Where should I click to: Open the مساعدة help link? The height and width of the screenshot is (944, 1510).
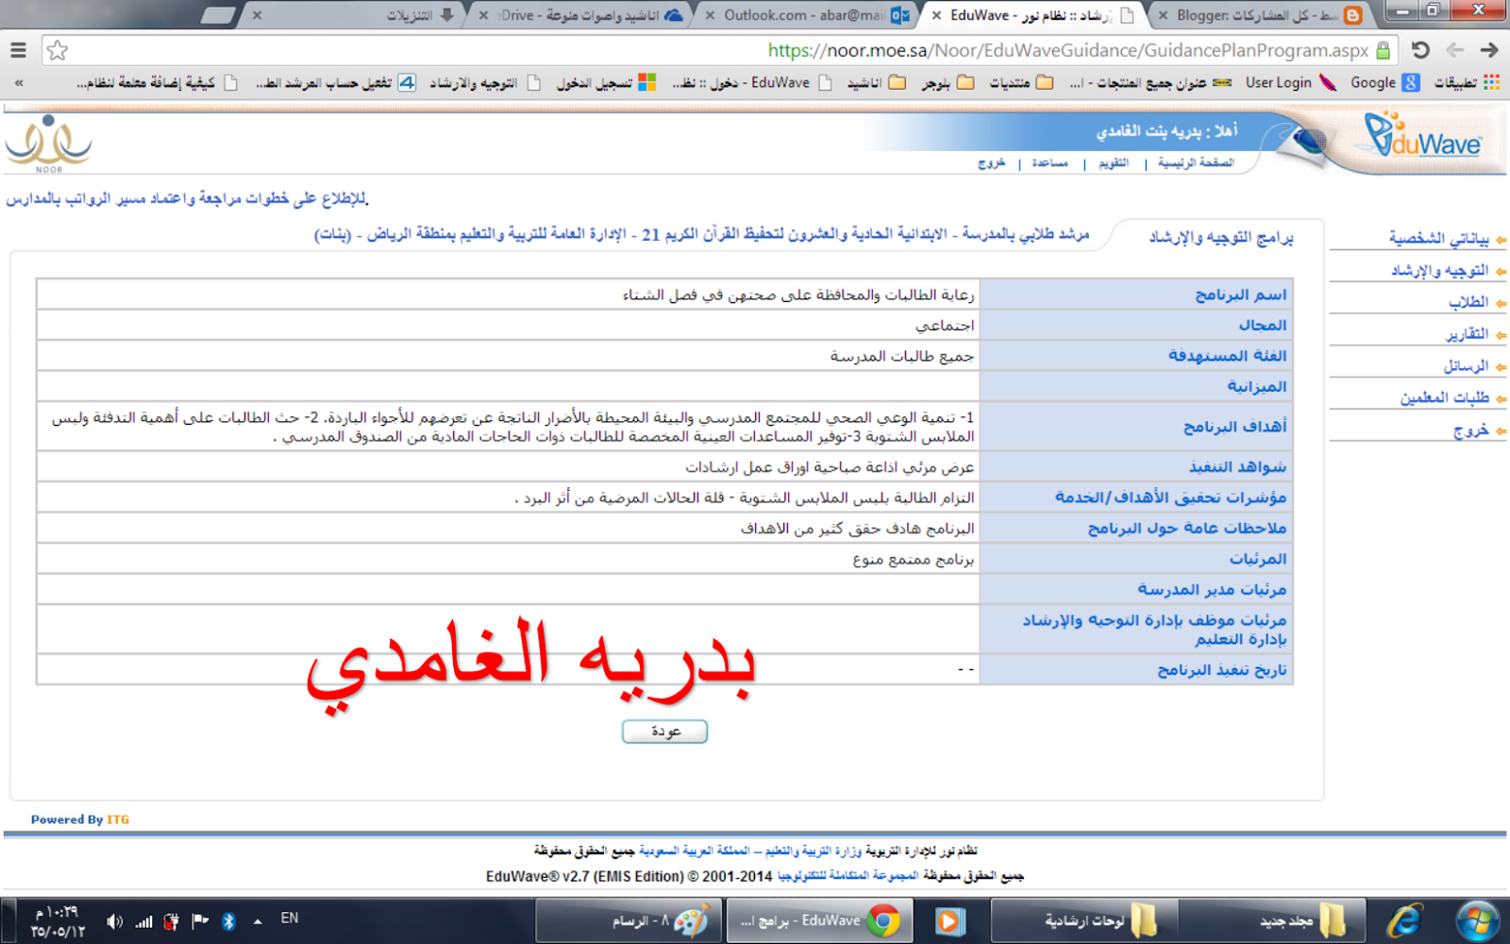coord(1049,163)
